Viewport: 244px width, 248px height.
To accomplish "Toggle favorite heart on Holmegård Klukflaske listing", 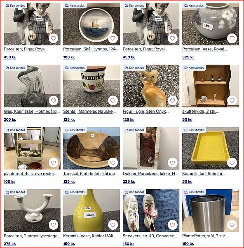I will 53,100.
